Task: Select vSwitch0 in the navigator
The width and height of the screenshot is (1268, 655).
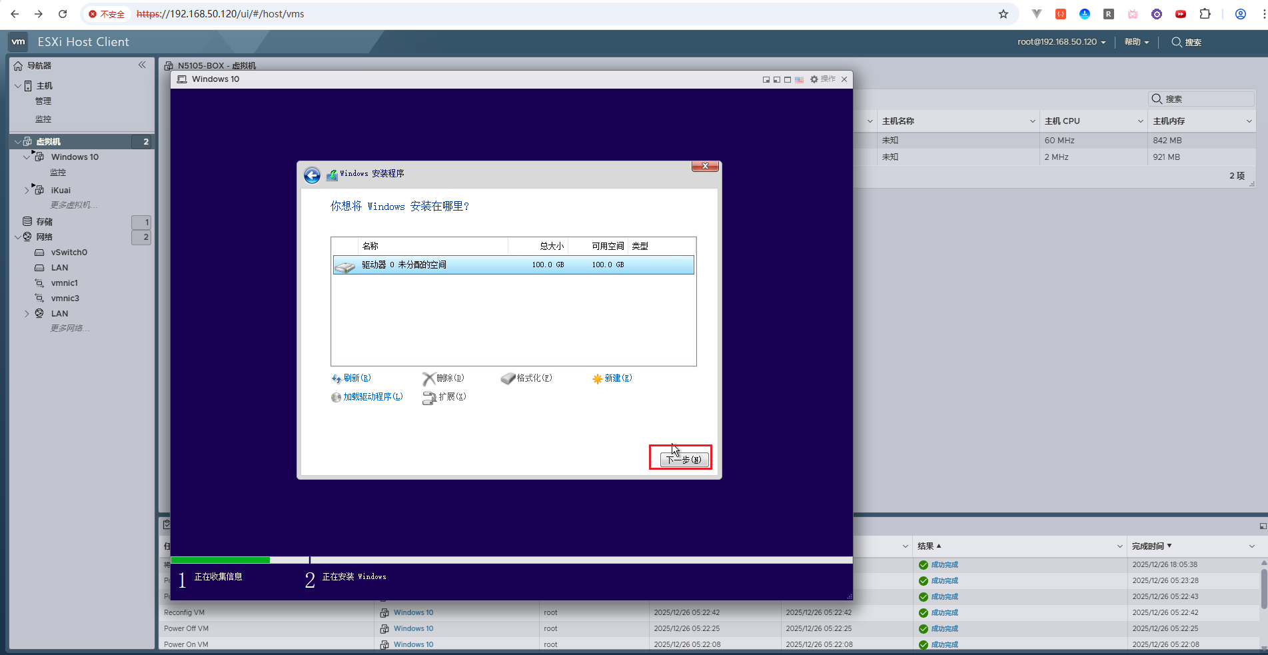Action: coord(67,252)
